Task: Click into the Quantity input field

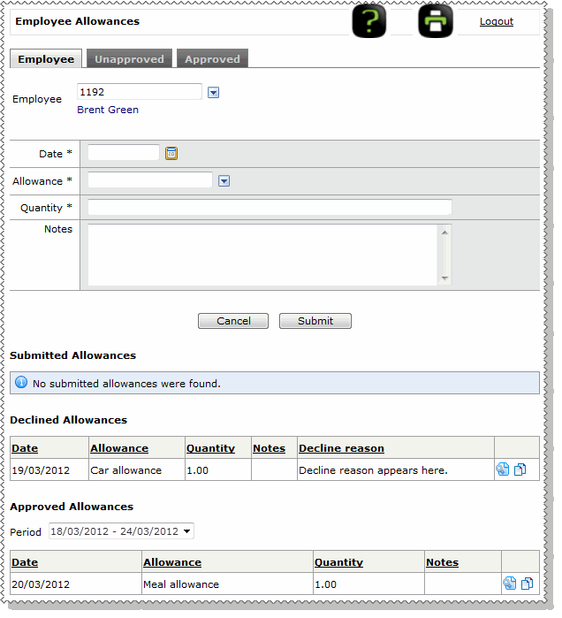Action: pyautogui.click(x=270, y=208)
